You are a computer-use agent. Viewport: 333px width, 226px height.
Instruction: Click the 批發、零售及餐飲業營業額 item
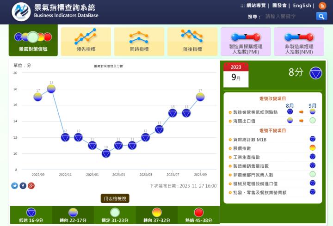(260, 192)
